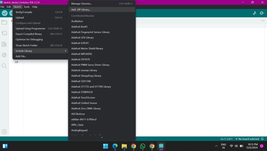Click the volume speaker tray icon

coord(236,146)
